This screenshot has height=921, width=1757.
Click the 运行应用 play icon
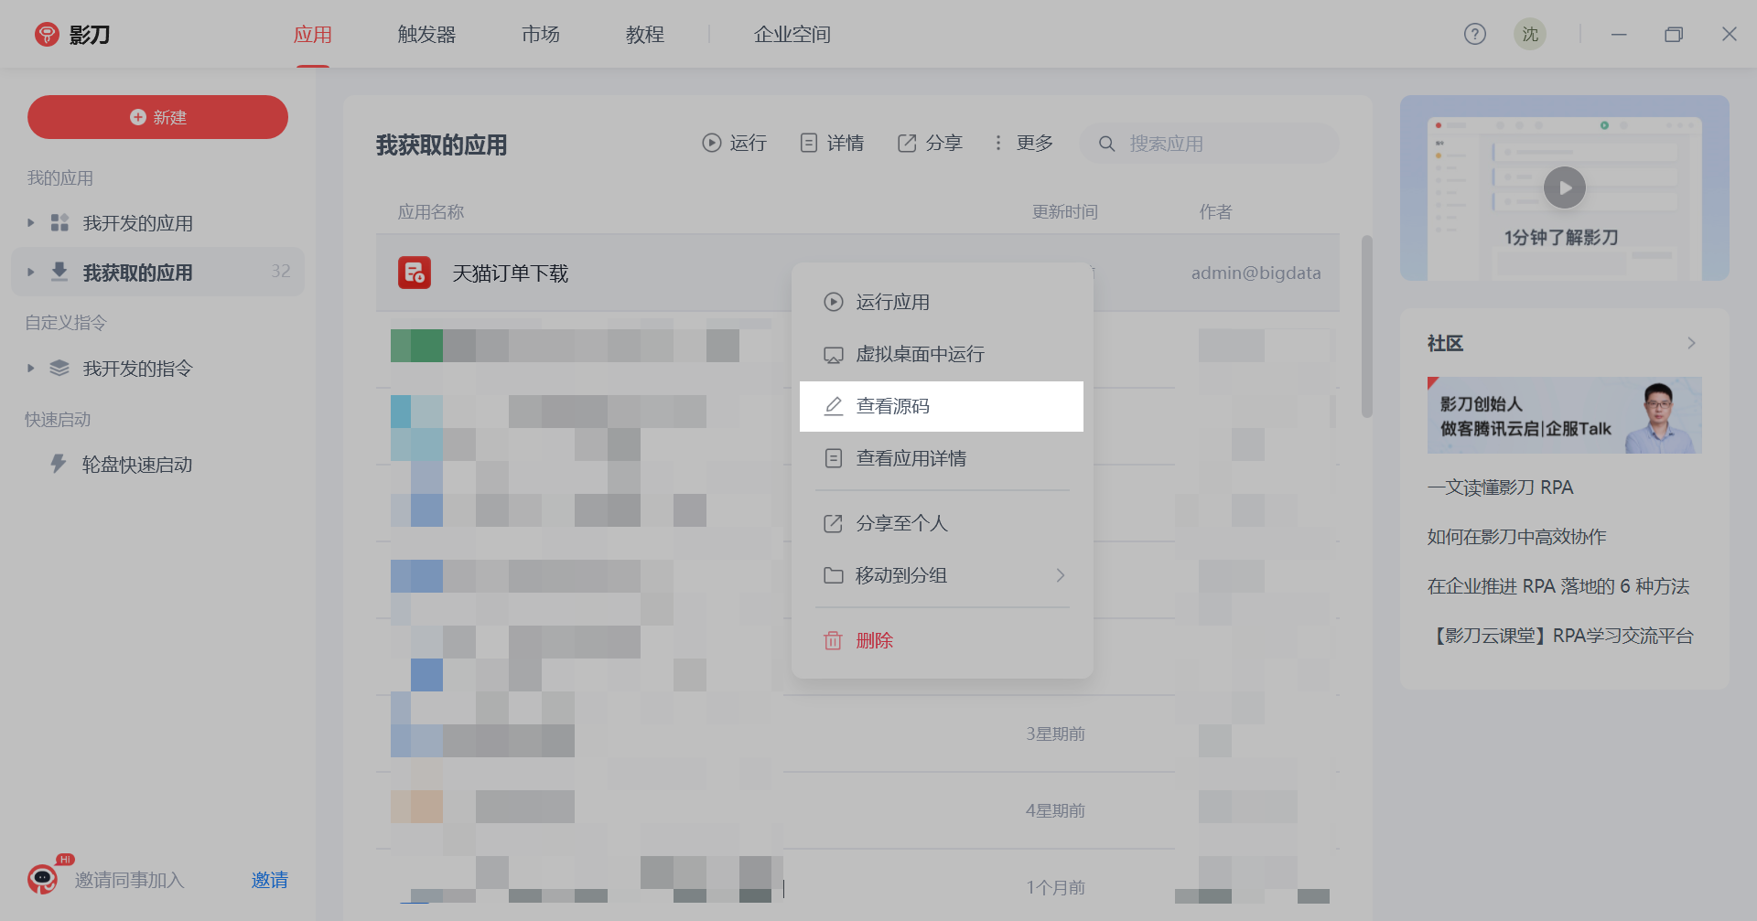833,302
